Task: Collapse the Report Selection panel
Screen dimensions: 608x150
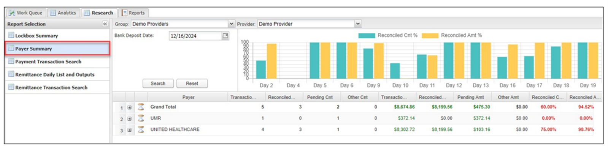Action: (105, 24)
